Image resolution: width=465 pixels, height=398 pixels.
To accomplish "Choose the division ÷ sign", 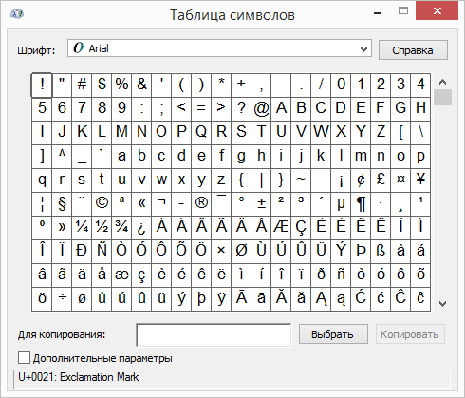I will 62,298.
